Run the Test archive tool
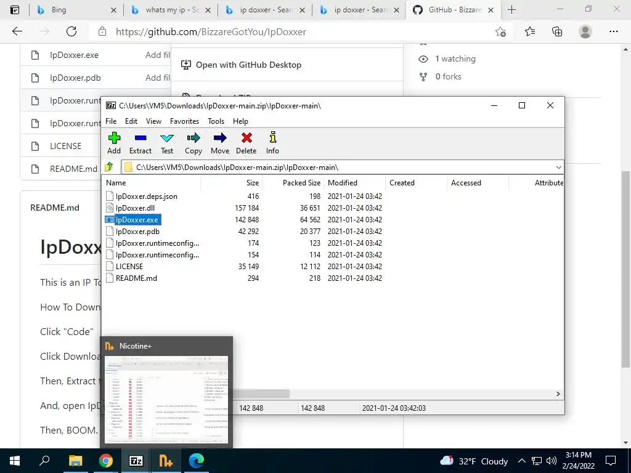The image size is (631, 473). click(x=167, y=143)
